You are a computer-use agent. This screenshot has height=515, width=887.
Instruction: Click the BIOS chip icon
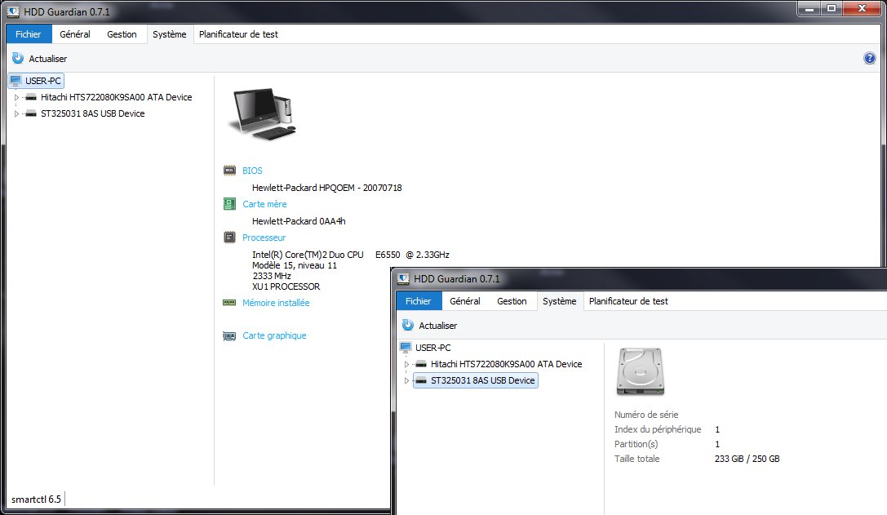[229, 171]
